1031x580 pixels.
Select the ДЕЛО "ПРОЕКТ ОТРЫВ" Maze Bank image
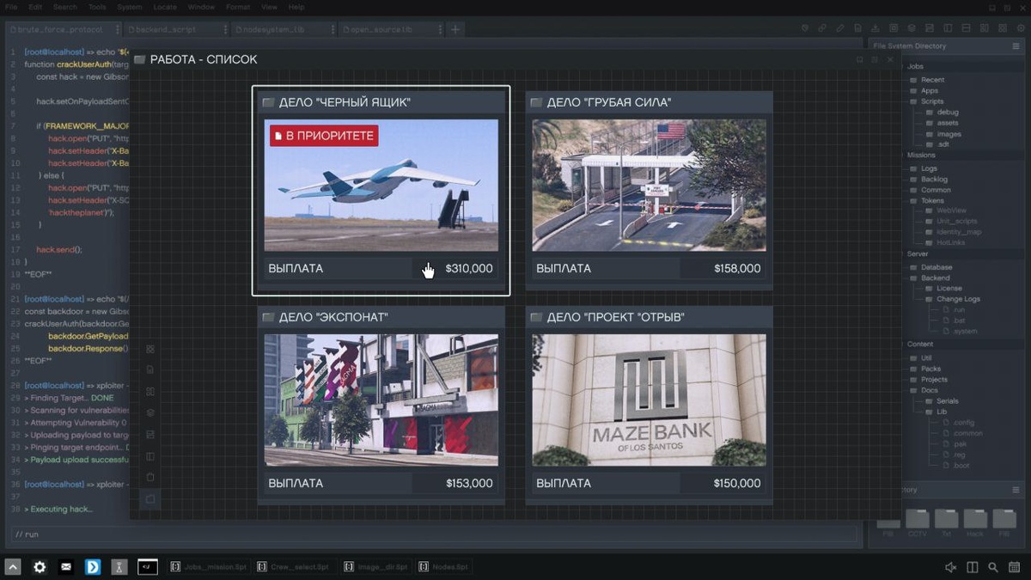[650, 400]
